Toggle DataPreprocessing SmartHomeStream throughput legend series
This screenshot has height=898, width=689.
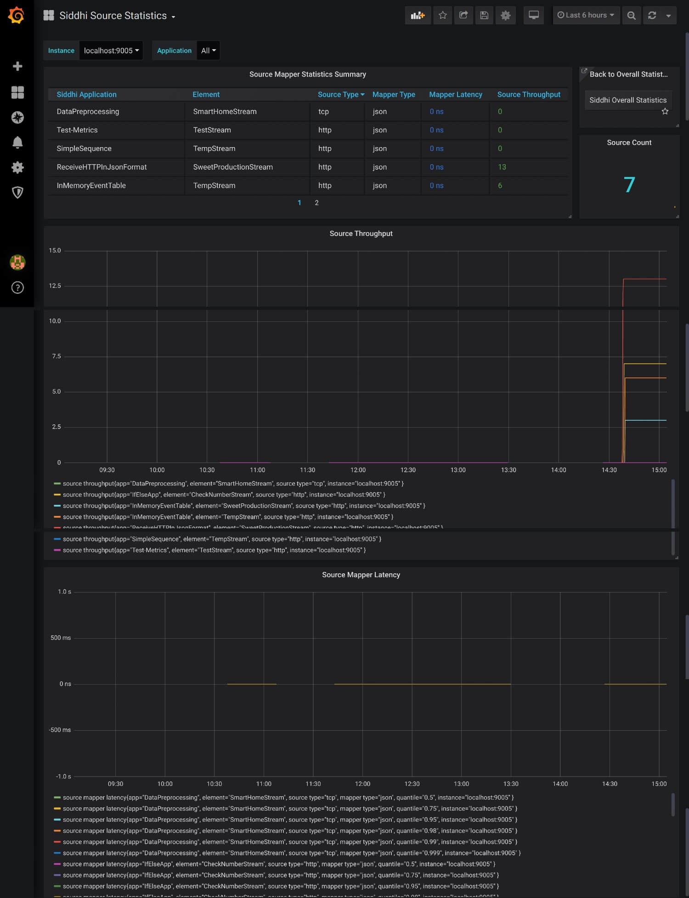[233, 483]
